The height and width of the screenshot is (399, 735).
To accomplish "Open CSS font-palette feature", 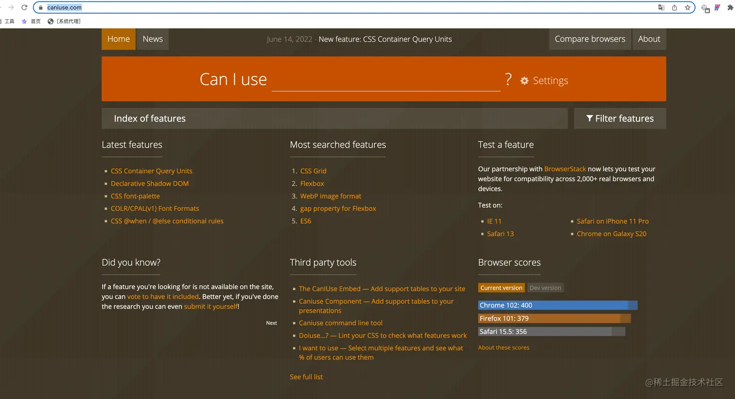I will click(135, 196).
